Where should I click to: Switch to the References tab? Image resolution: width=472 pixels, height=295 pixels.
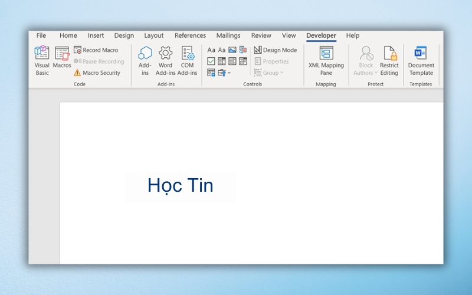[190, 35]
